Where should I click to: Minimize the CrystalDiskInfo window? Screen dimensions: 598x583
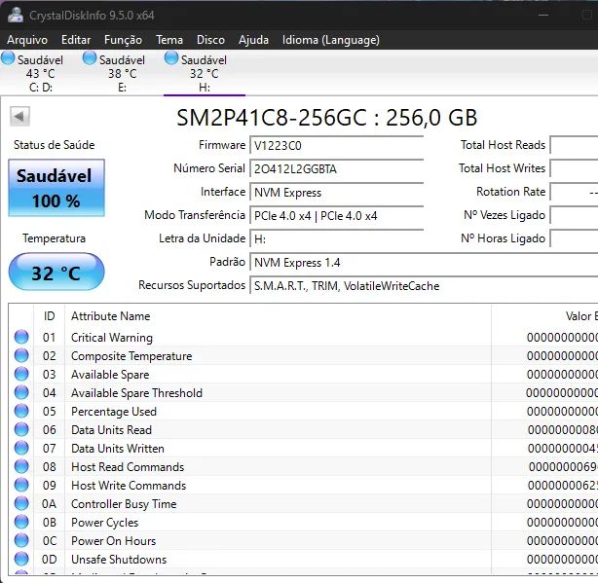[543, 16]
